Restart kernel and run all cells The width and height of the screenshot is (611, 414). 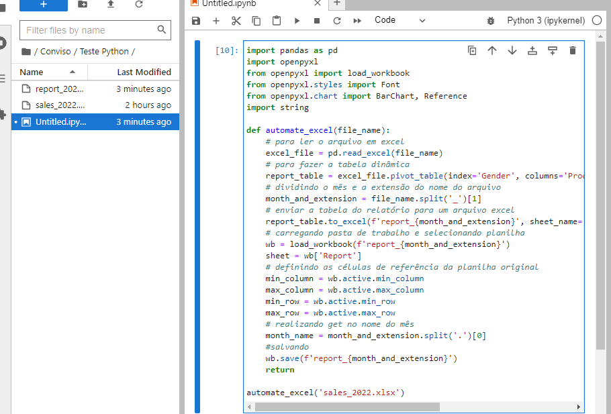point(357,21)
